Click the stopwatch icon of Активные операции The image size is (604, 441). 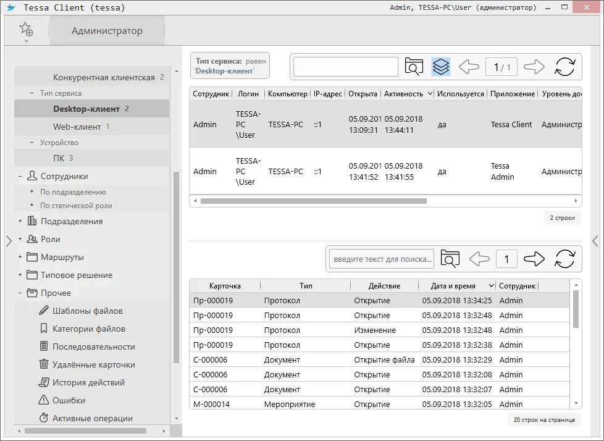(44, 418)
